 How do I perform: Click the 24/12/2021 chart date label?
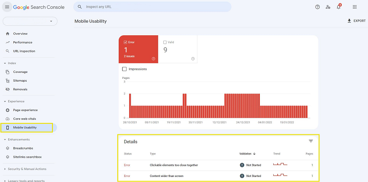tap(243, 122)
